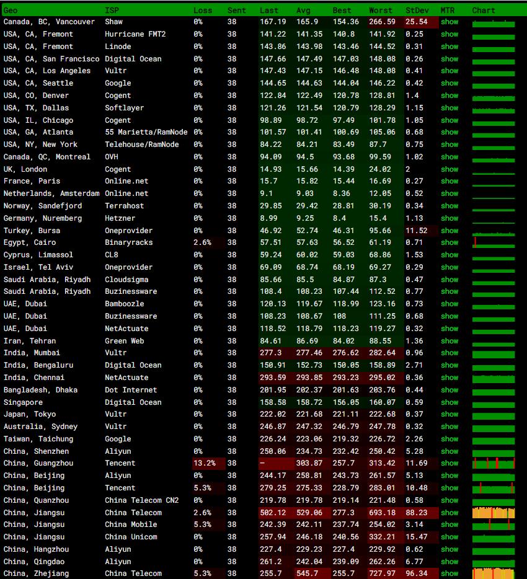Select the Telehouse/RamNode ISP cell
The width and height of the screenshot is (527, 579).
click(142, 144)
